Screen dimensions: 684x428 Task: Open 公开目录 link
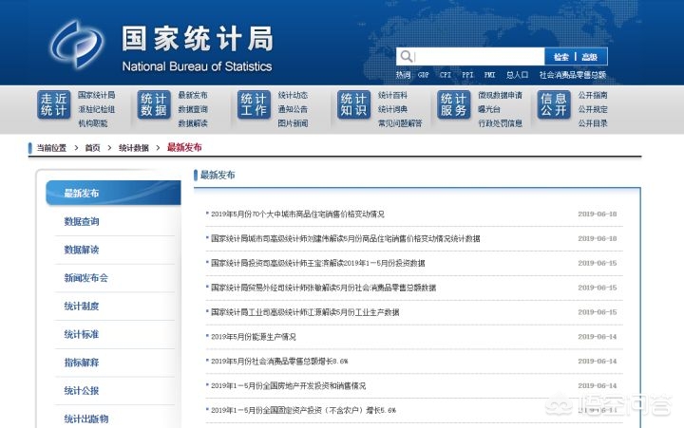click(593, 123)
